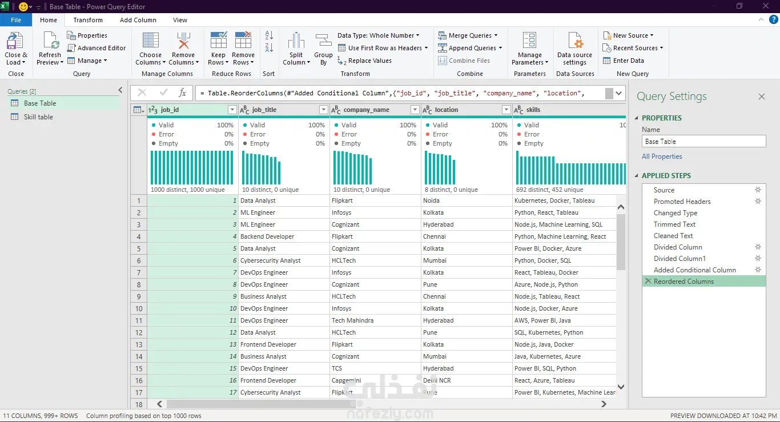This screenshot has height=422, width=780.
Task: Select the Home ribbon tab
Action: [x=49, y=20]
